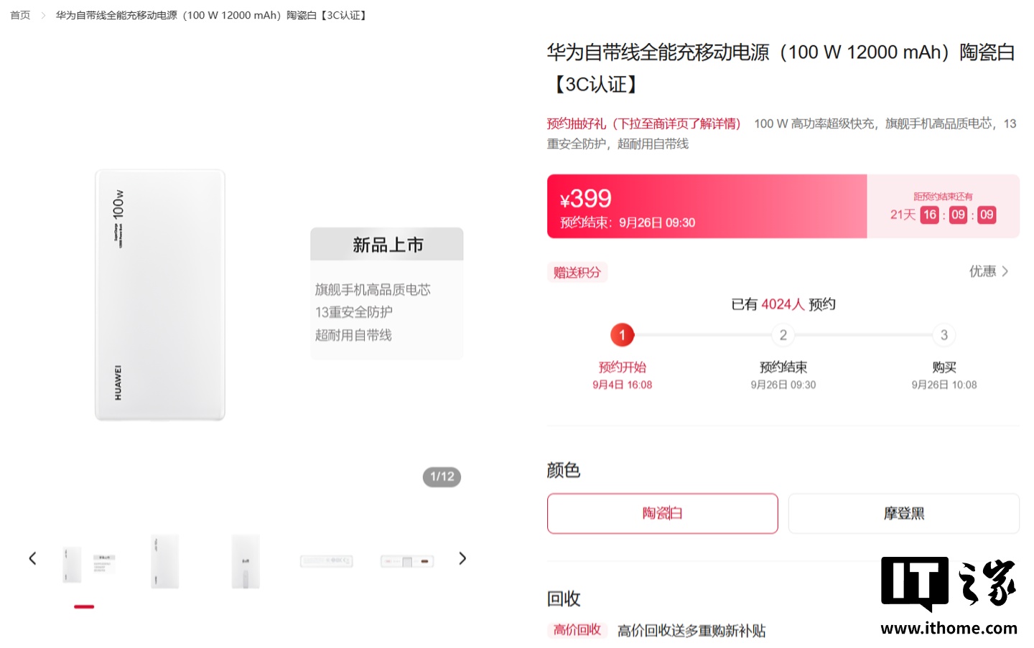Click step 1 预约开始 circle
The height and width of the screenshot is (648, 1034).
[x=622, y=335]
